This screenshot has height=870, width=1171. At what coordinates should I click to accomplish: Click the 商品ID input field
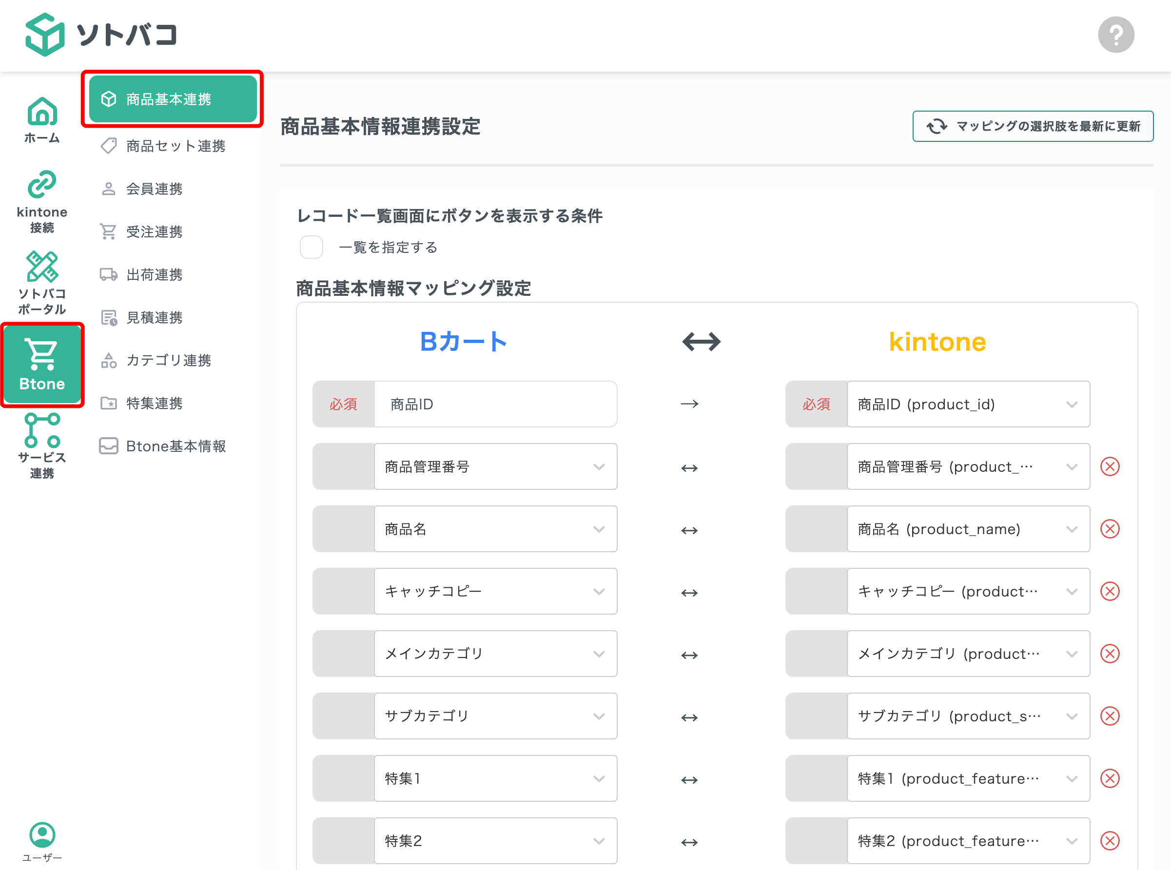click(495, 404)
